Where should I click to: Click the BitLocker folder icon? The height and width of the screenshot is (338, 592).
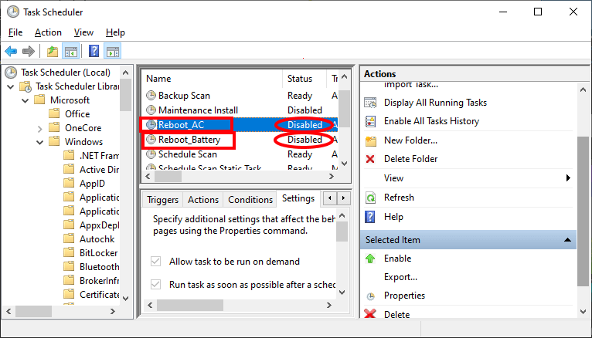pos(69,252)
